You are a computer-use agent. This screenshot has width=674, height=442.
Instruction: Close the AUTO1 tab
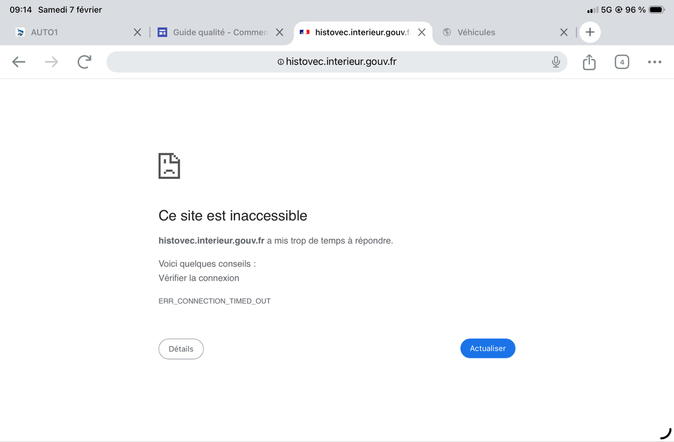138,32
